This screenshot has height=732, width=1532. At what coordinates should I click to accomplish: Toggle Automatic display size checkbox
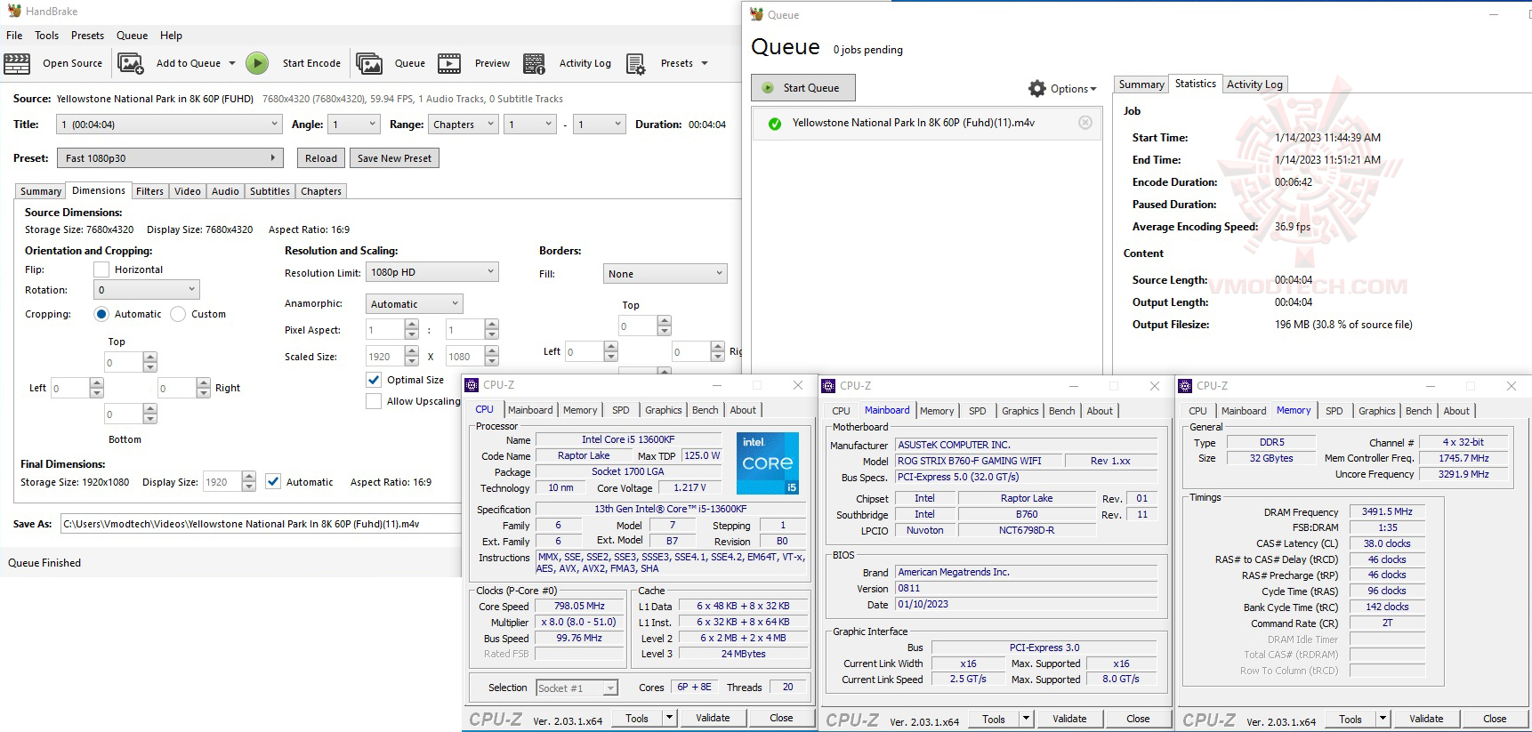273,482
